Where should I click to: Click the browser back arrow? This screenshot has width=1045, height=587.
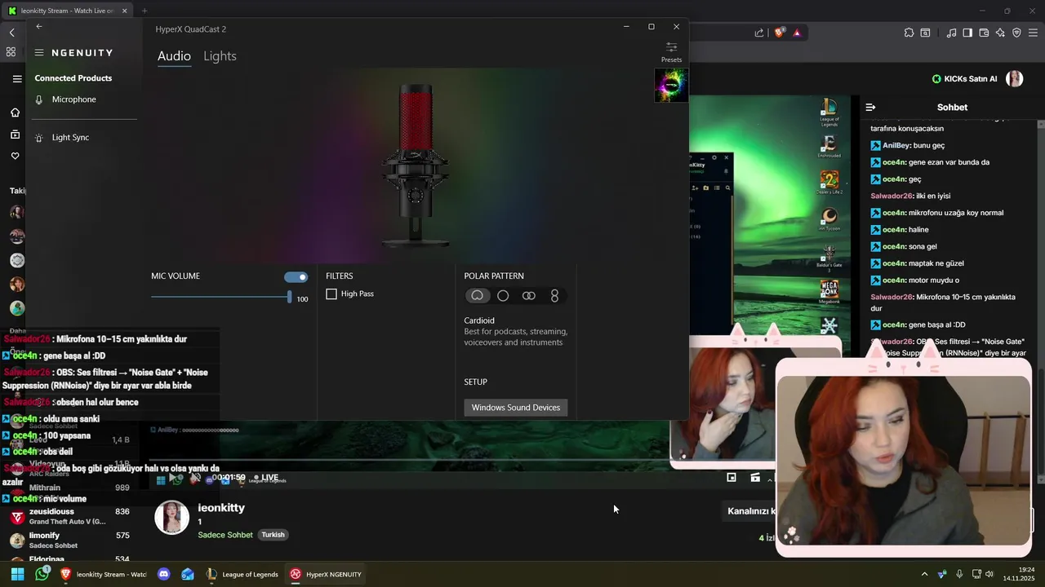[11, 33]
